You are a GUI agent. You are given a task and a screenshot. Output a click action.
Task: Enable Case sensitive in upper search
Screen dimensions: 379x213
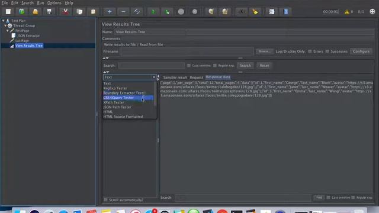click(x=189, y=66)
